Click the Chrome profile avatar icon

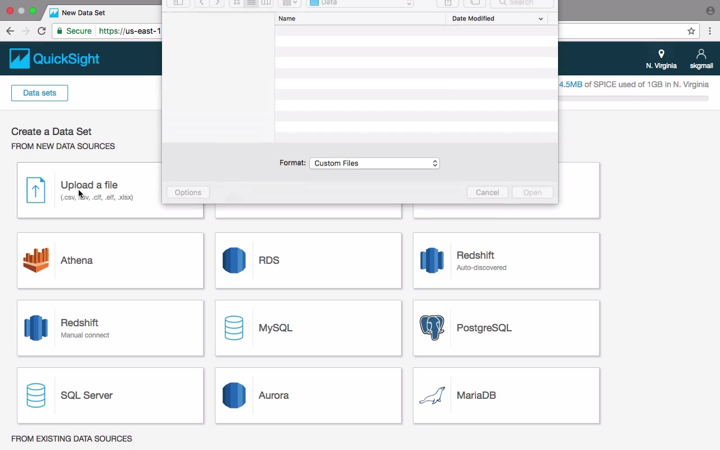click(710, 11)
